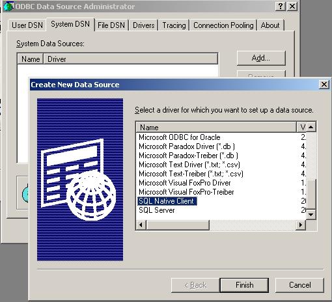Open the Tracing tab

pos(174,25)
